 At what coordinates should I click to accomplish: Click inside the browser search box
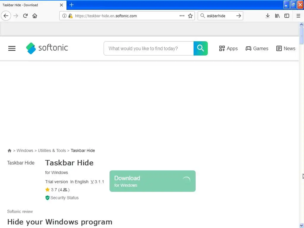pyautogui.click(x=220, y=16)
